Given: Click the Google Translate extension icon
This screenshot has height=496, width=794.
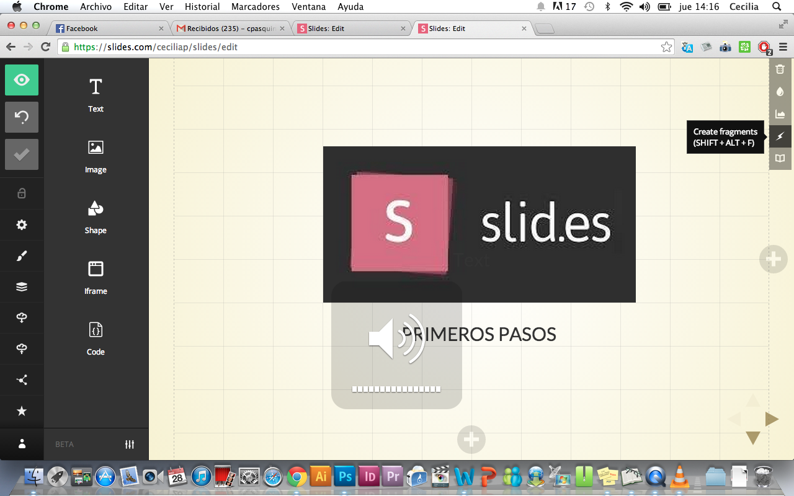Looking at the screenshot, I should point(687,47).
